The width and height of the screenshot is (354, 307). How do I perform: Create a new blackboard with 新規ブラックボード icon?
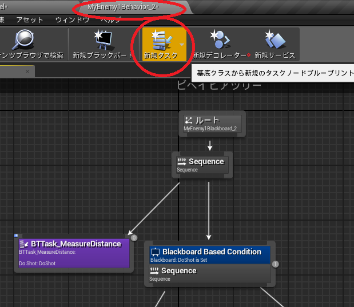tap(103, 40)
